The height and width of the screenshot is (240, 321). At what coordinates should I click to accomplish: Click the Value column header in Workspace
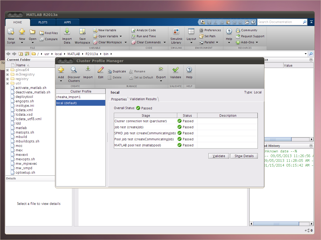tap(298, 65)
